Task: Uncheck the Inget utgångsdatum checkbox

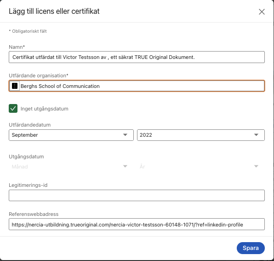Action: pos(13,109)
